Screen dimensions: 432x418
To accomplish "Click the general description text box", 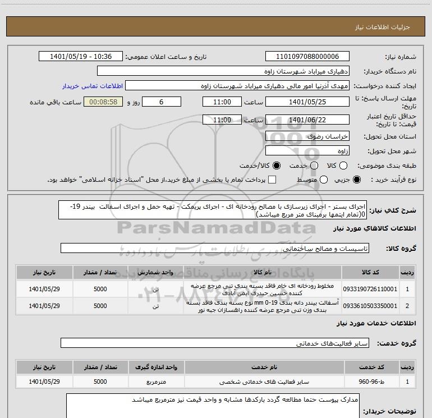I will tap(213, 210).
